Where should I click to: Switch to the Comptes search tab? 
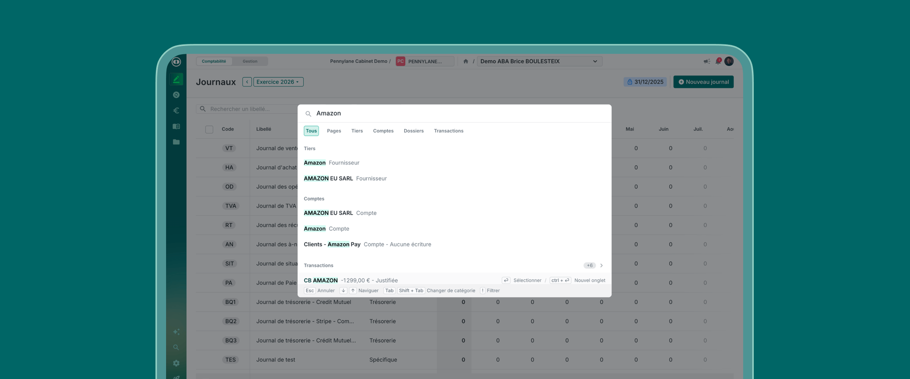point(383,131)
